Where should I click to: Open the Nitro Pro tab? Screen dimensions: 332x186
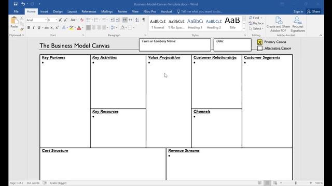tap(149, 11)
